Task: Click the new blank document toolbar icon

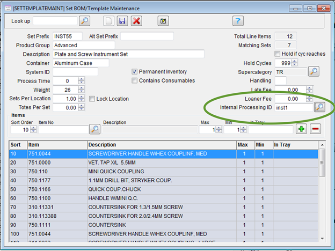Action: pos(108,21)
